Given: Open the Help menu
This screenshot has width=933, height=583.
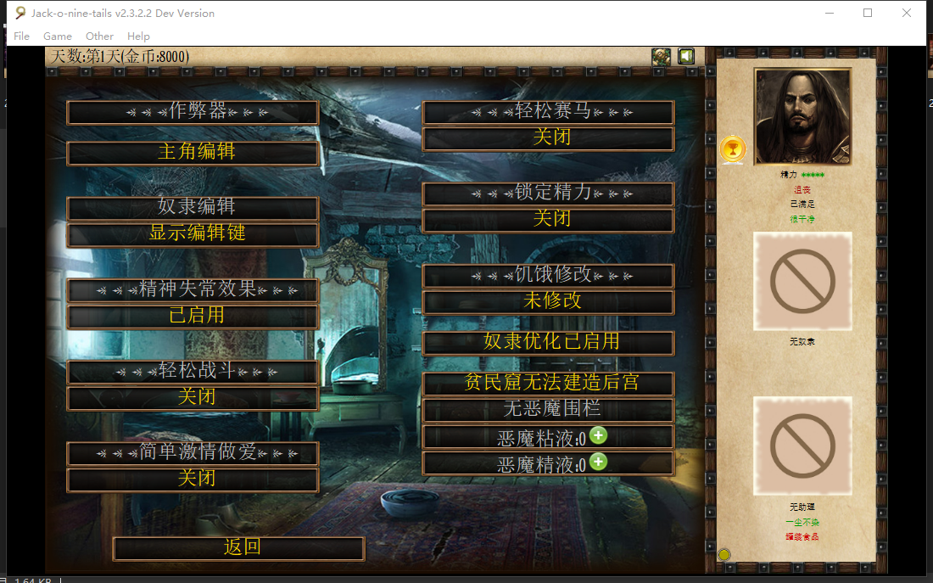Looking at the screenshot, I should point(138,36).
